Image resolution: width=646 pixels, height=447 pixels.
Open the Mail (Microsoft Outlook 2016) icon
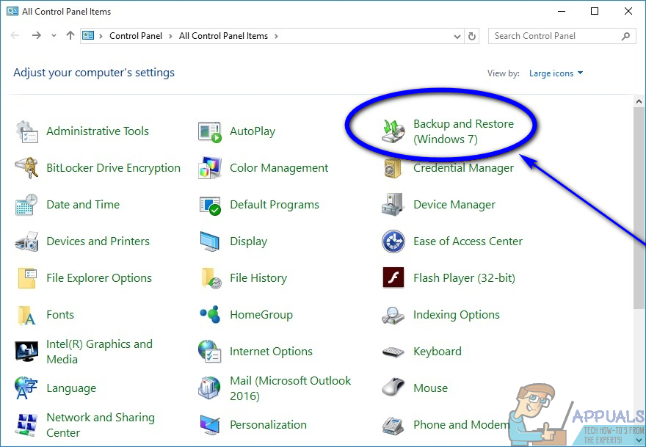(209, 388)
